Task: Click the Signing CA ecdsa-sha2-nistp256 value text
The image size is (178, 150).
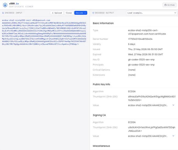Action: pos(148,136)
